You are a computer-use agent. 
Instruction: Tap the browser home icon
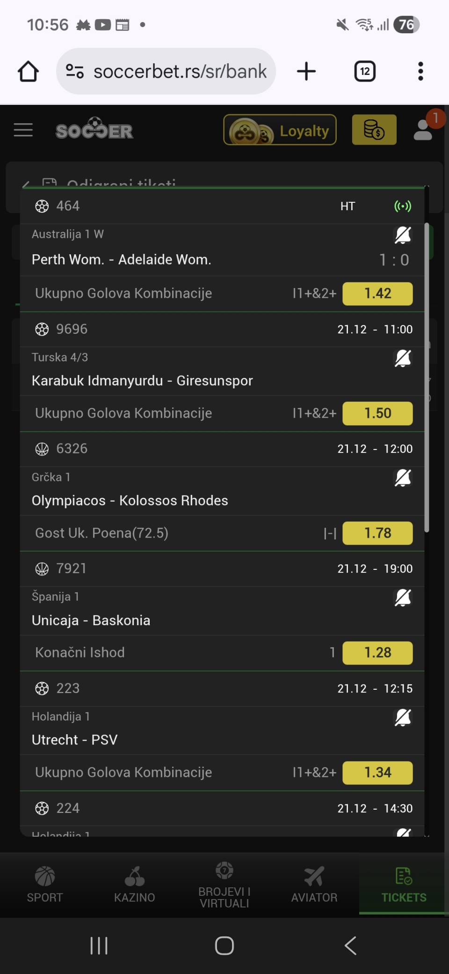[x=28, y=72]
